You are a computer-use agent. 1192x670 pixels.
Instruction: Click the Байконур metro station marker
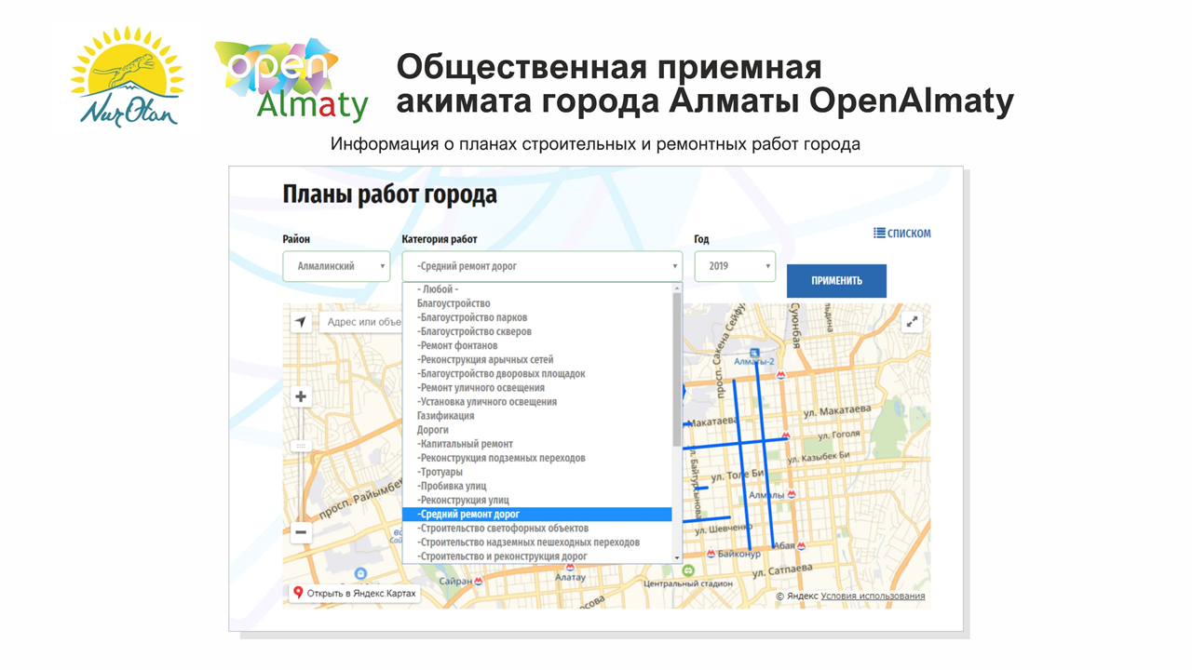[711, 554]
